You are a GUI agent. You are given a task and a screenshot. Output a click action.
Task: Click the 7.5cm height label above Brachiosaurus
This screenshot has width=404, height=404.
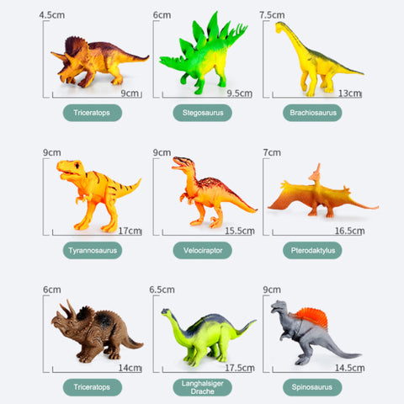(x=272, y=15)
